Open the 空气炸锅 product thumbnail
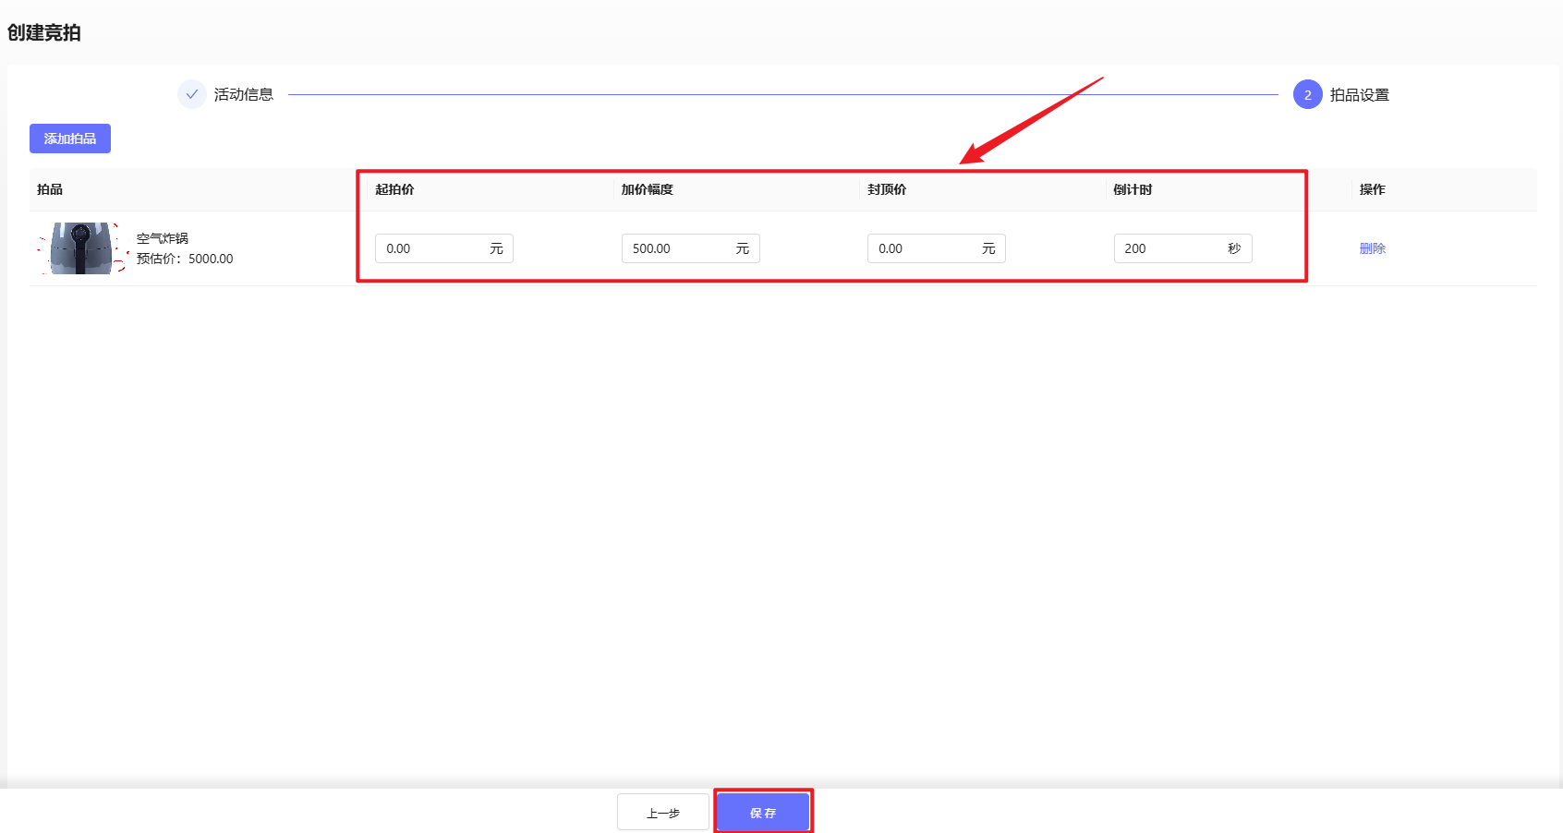 (82, 248)
